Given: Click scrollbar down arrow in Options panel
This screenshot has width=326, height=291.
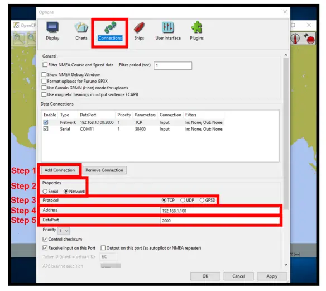Looking at the screenshot, I should 286,265.
